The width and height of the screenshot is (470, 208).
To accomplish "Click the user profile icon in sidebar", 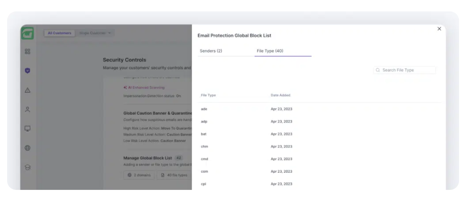I will point(28,109).
